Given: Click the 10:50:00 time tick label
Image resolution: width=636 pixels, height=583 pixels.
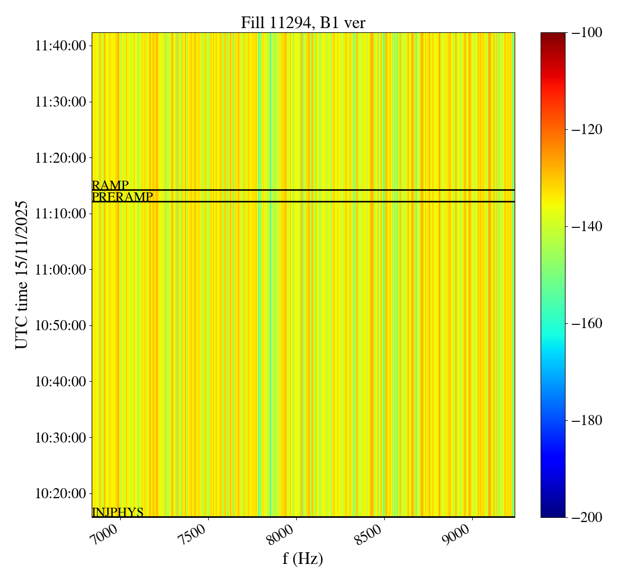Looking at the screenshot, I should [x=60, y=325].
